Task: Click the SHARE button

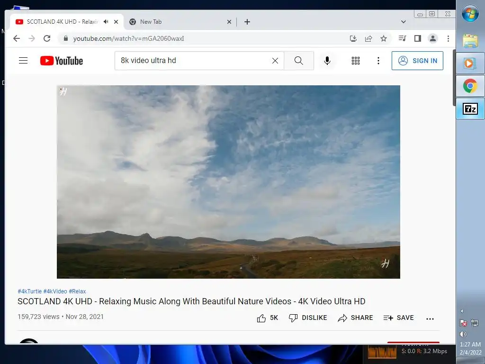Action: point(355,318)
